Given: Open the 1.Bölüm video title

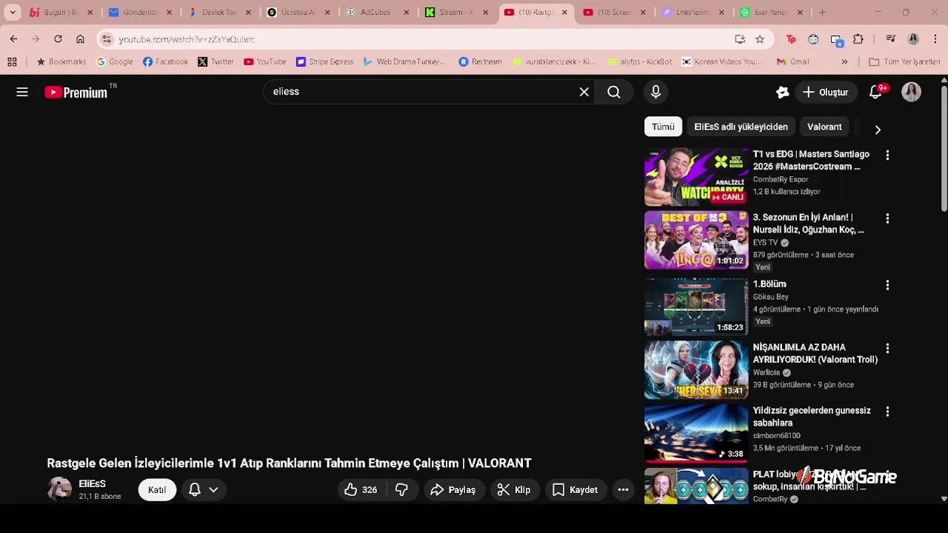Looking at the screenshot, I should click(770, 284).
